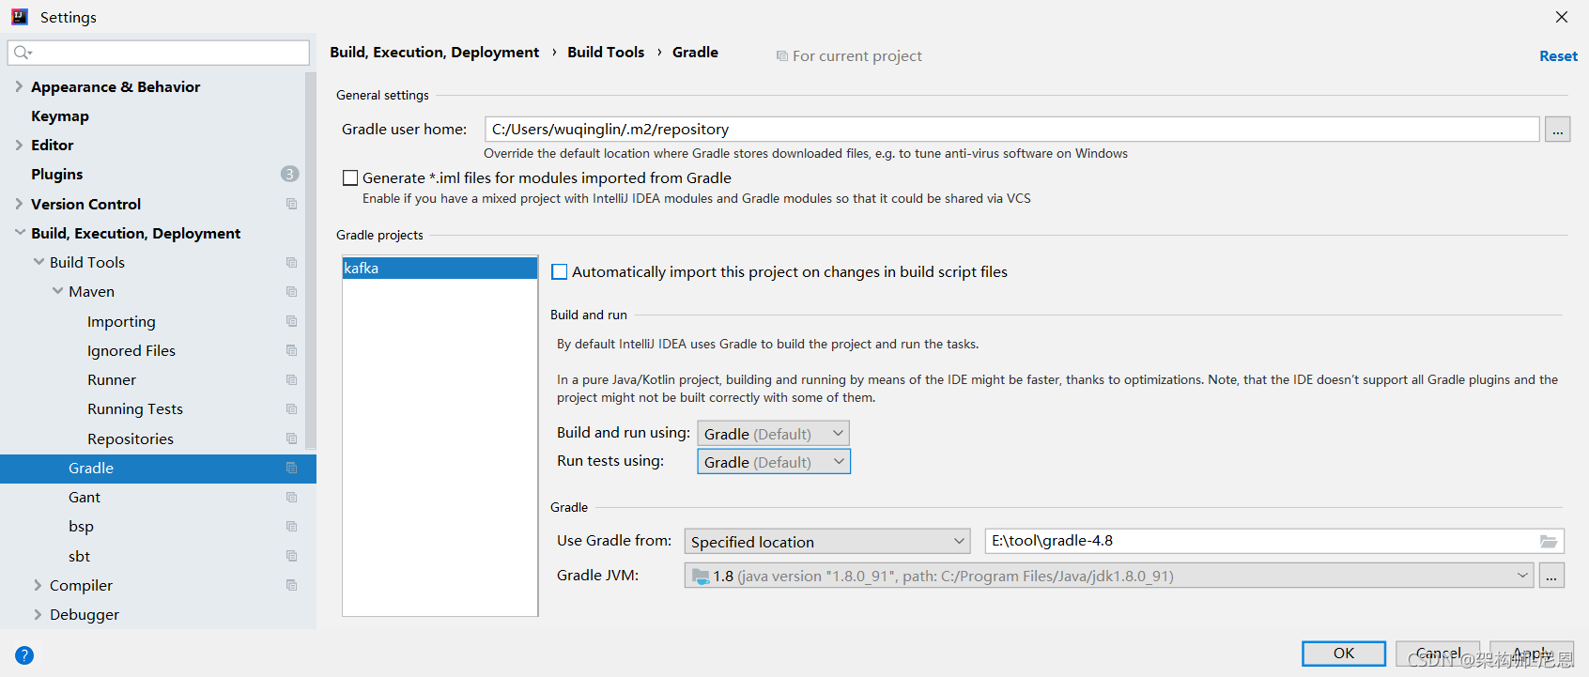Expand Appearance & Behavior section
Viewport: 1589px width, 677px height.
pos(19,86)
